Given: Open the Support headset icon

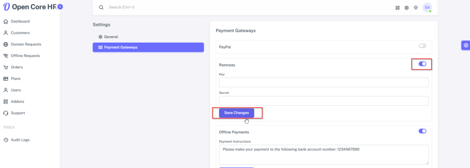Looking at the screenshot, I should pos(6,113).
